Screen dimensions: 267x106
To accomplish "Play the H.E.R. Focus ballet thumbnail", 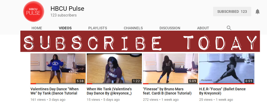I will tap(227, 69).
